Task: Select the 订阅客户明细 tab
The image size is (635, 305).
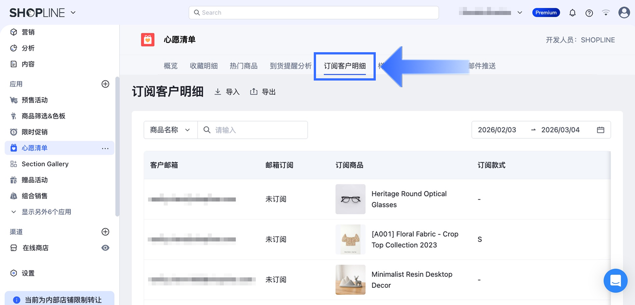Action: click(345, 66)
